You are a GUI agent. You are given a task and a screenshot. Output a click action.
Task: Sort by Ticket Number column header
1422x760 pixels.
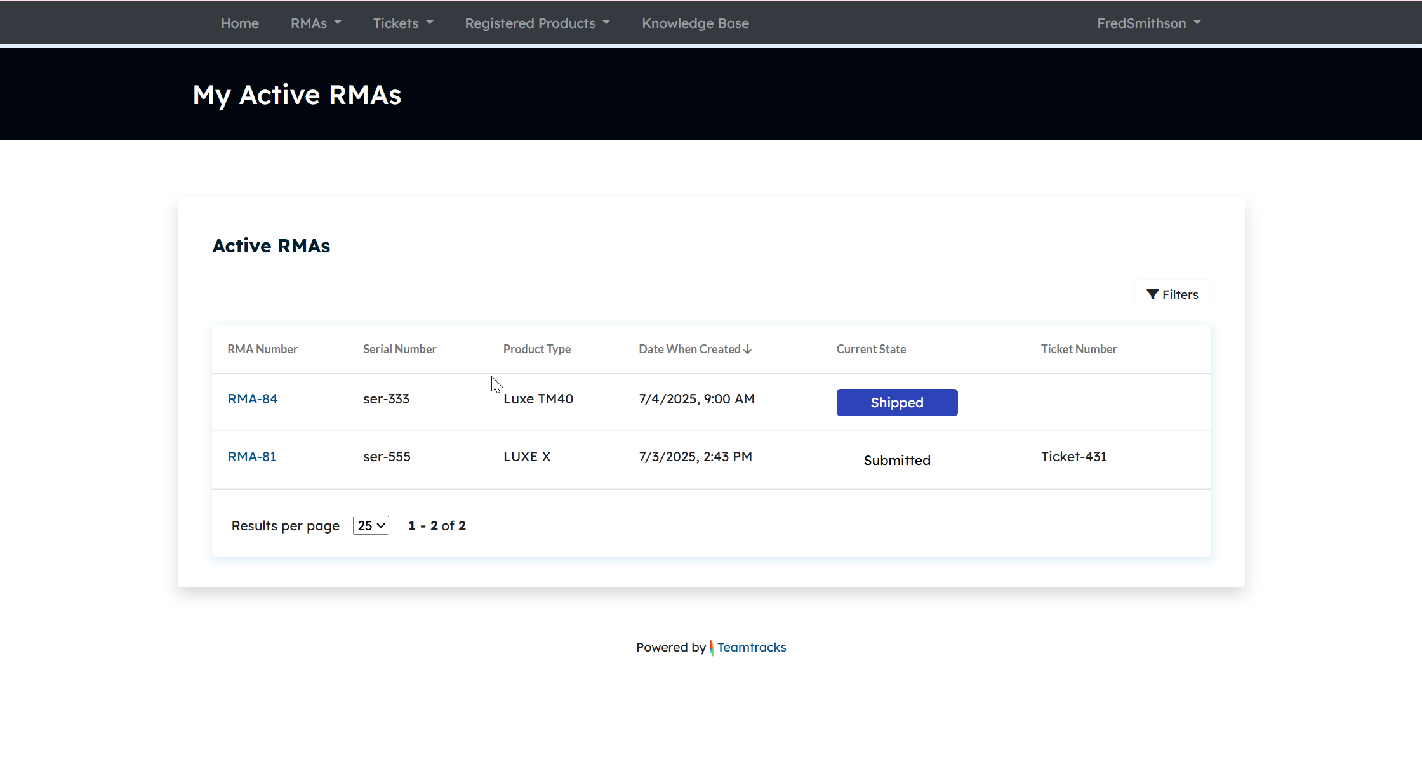1079,350
